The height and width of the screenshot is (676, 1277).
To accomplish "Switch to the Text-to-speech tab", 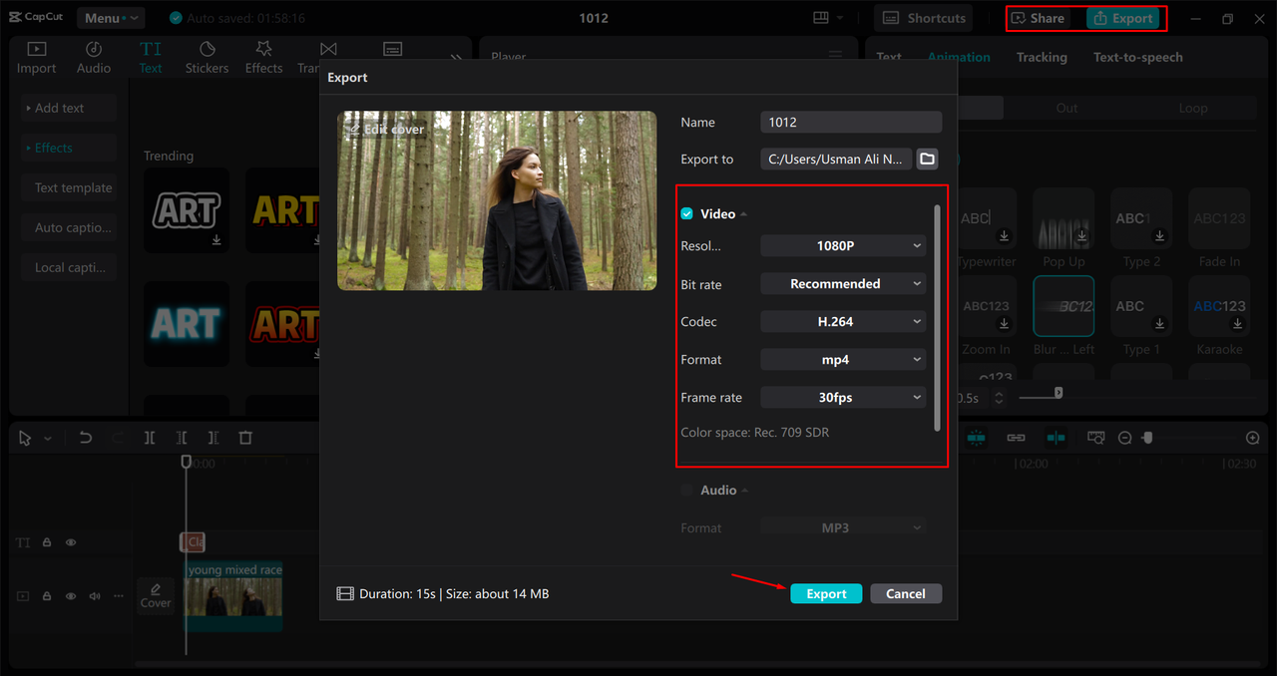I will click(1138, 57).
